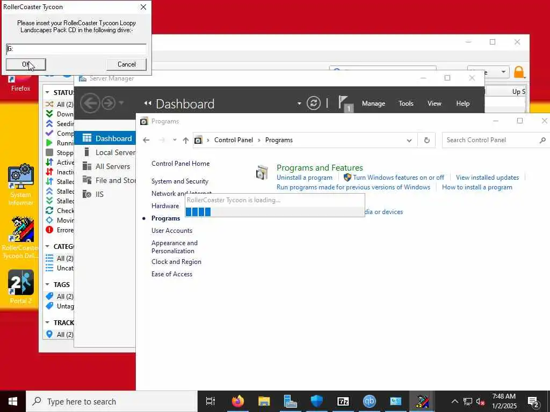The height and width of the screenshot is (412, 550).
Task: Open Clock and Region category
Action: pos(176,262)
